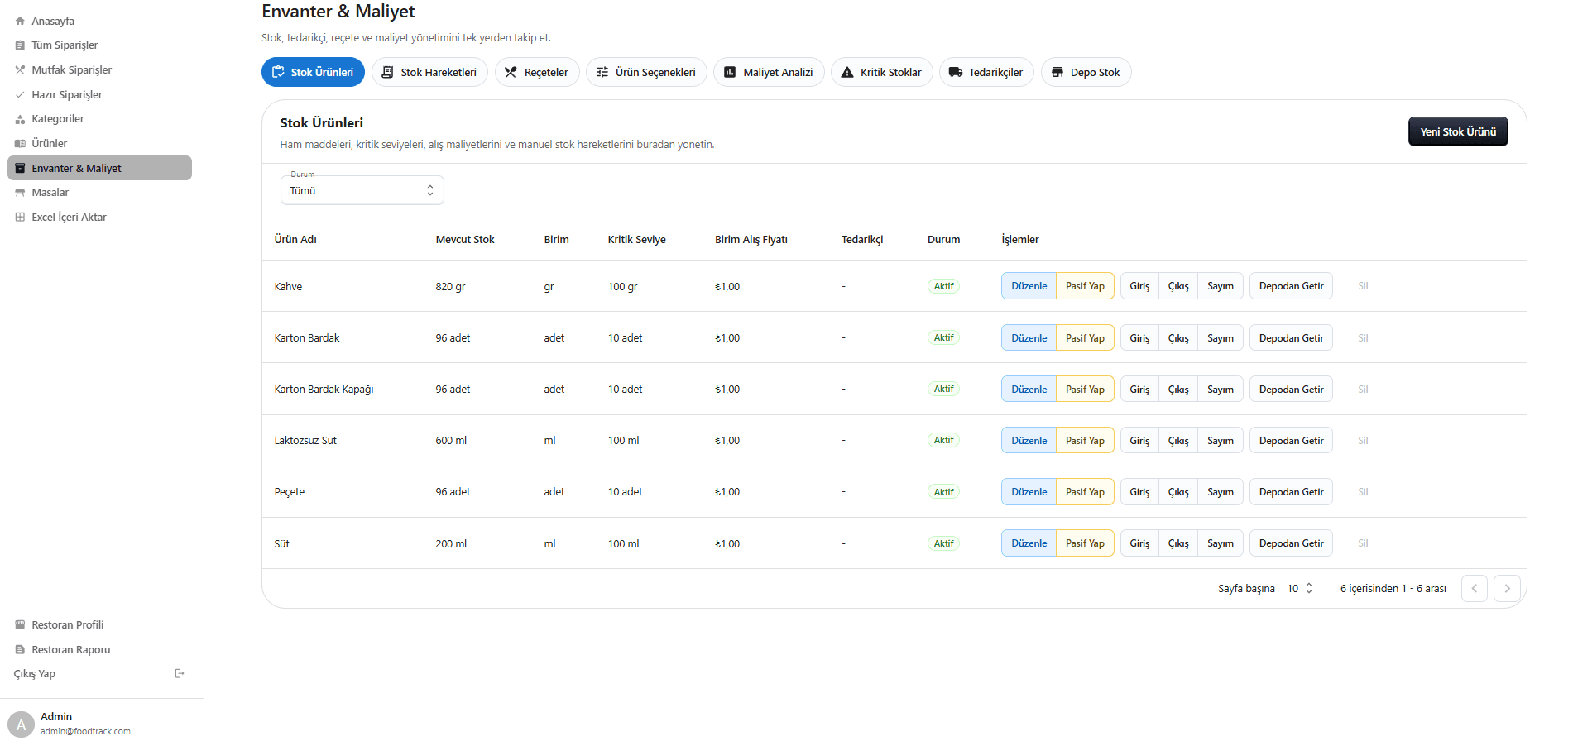The image size is (1573, 741).
Task: Click the Laktozsuz Süt product name
Action: coord(305,441)
